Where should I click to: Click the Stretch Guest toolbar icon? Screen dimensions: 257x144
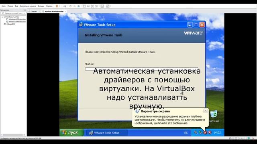point(108,6)
